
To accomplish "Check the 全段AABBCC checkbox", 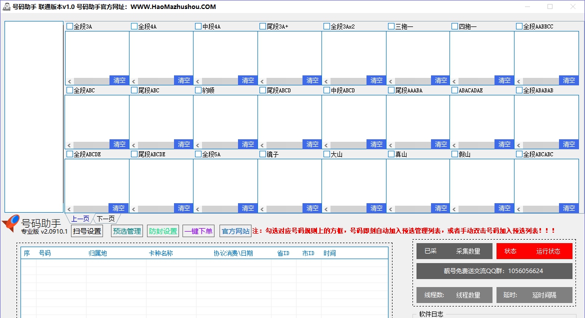I will (x=519, y=26).
